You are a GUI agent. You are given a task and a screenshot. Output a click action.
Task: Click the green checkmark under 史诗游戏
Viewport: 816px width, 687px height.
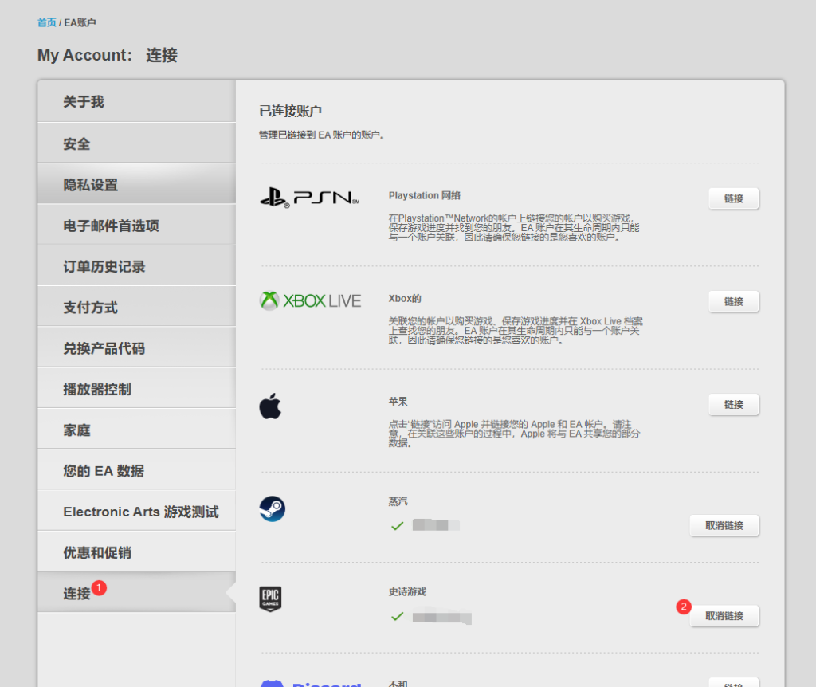pos(397,617)
